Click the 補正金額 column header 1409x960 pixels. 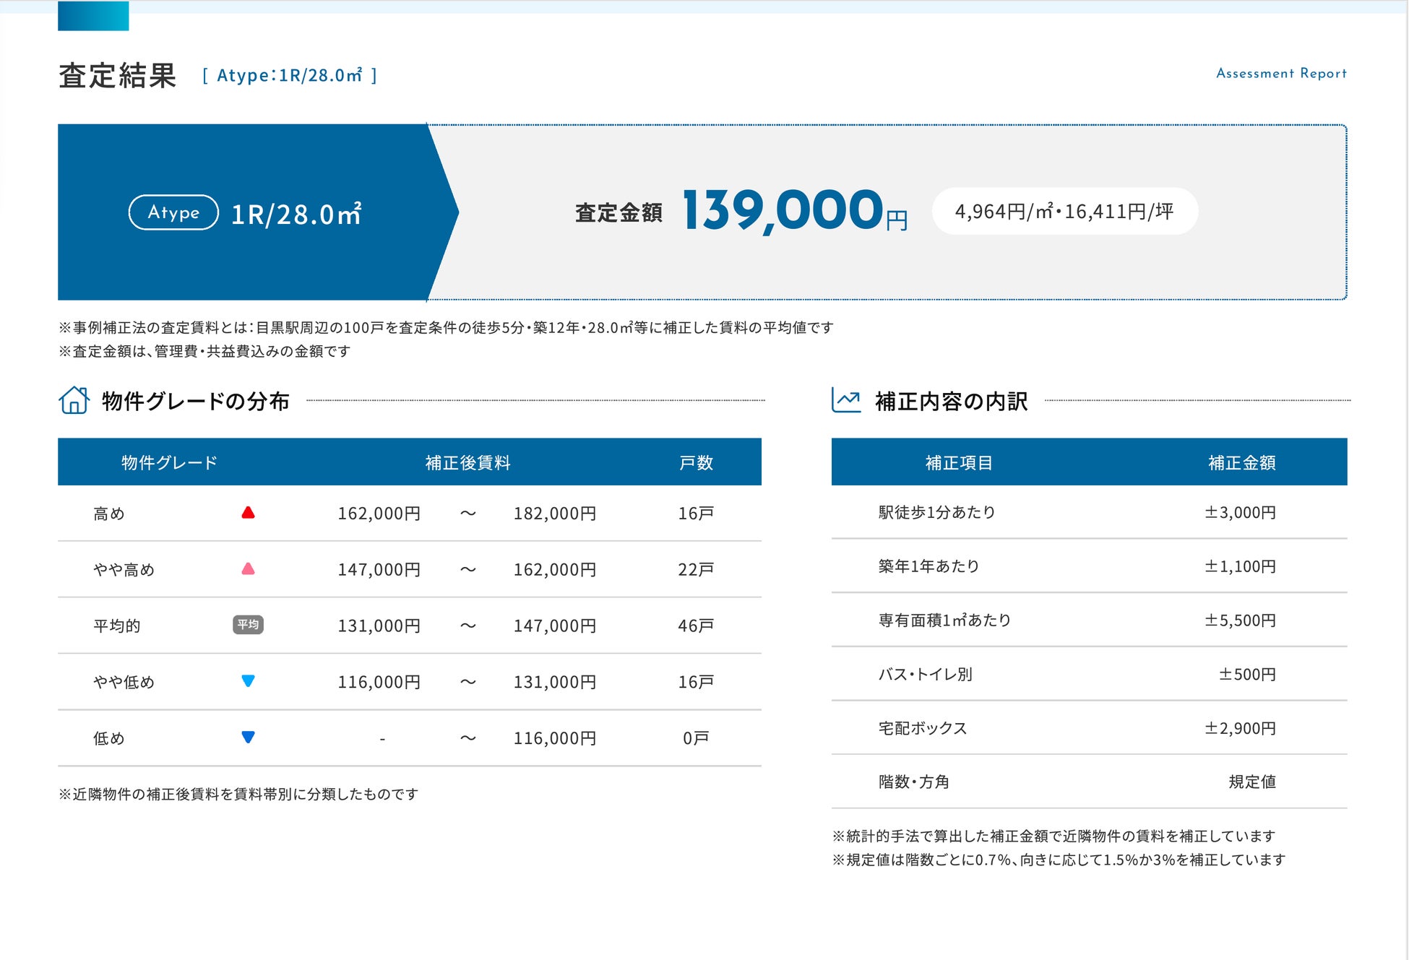1241,462
